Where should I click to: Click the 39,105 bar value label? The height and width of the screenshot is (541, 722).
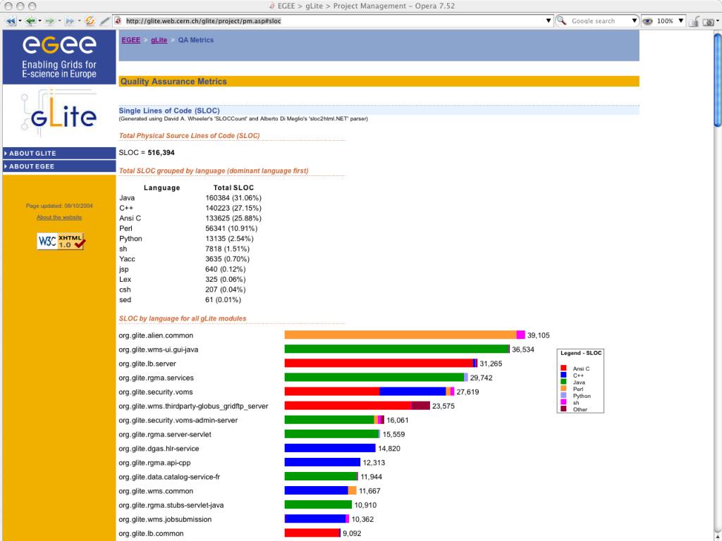coord(538,335)
